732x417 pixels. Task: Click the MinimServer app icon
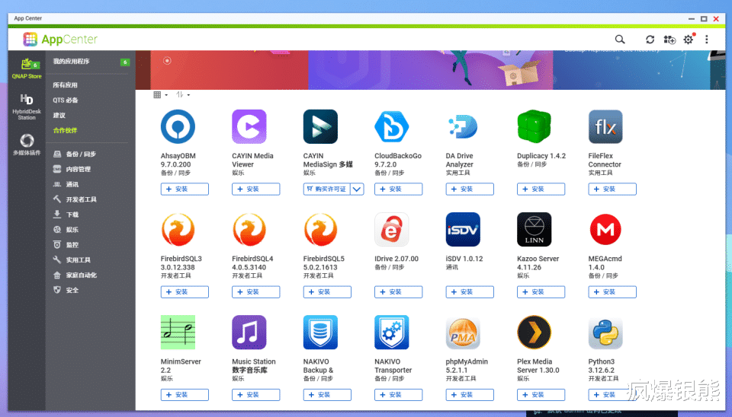178,333
